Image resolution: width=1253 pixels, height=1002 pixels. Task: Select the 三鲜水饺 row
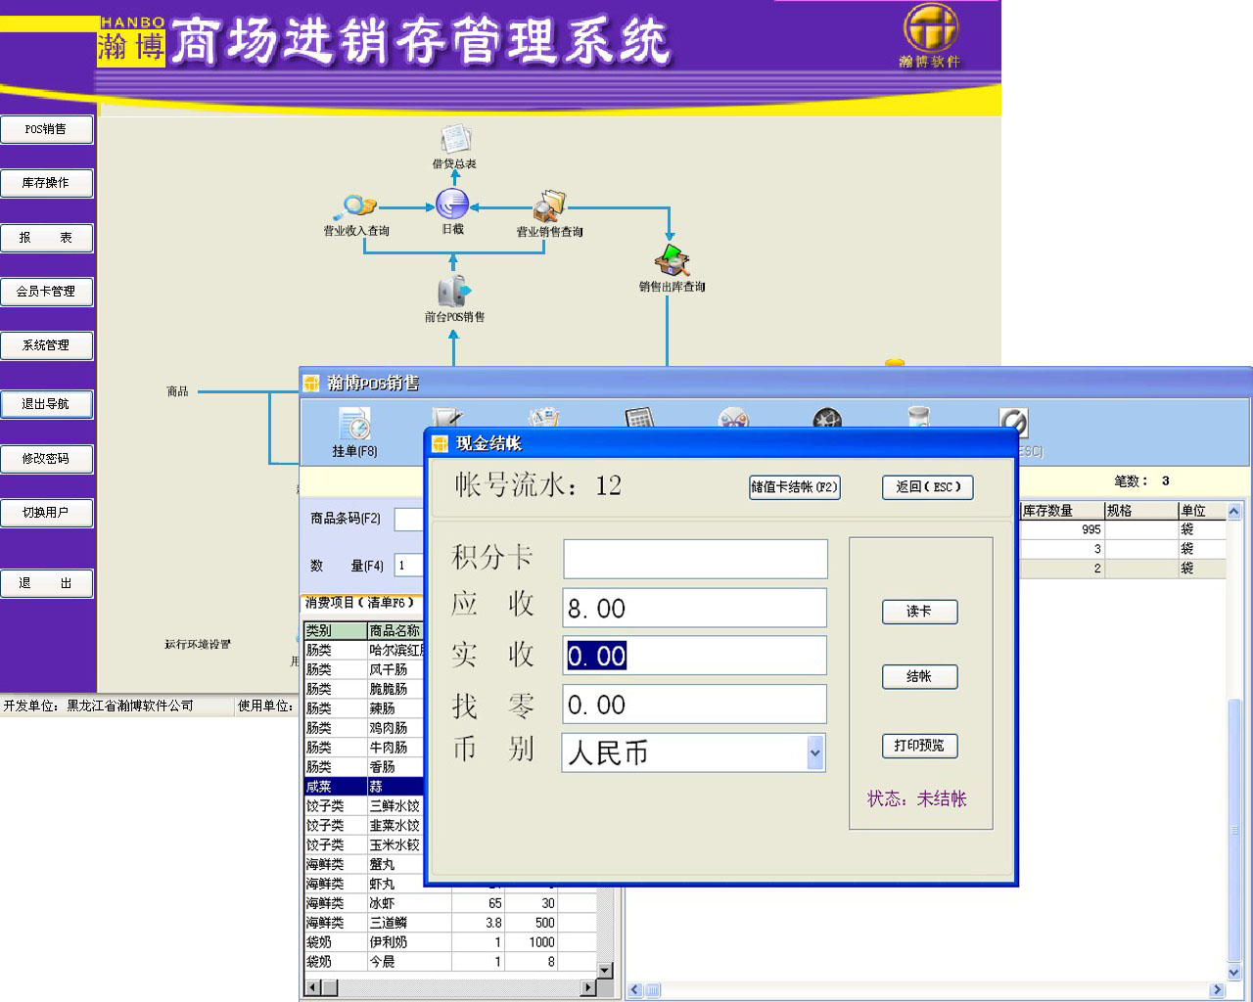(363, 806)
